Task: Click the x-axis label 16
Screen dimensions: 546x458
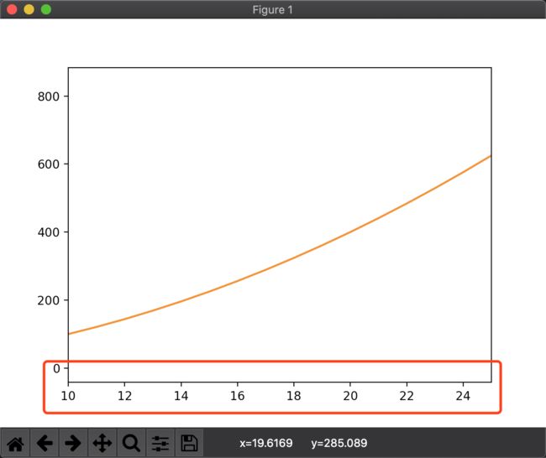Action: tap(238, 396)
